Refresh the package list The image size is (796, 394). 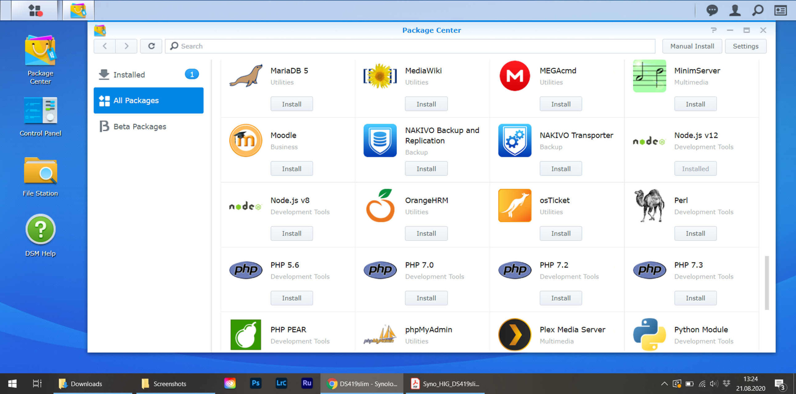point(151,46)
